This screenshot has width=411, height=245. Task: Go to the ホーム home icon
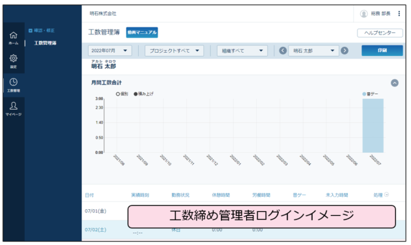point(14,35)
